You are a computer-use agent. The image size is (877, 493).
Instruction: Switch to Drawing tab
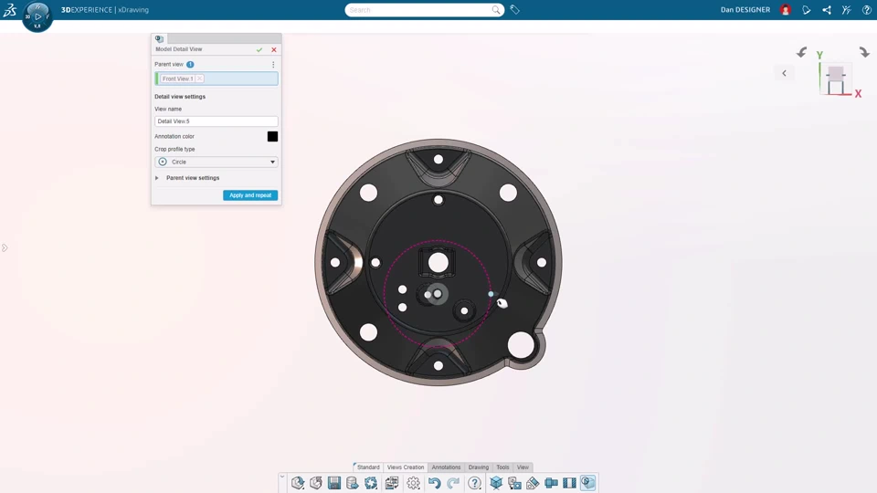coord(478,467)
